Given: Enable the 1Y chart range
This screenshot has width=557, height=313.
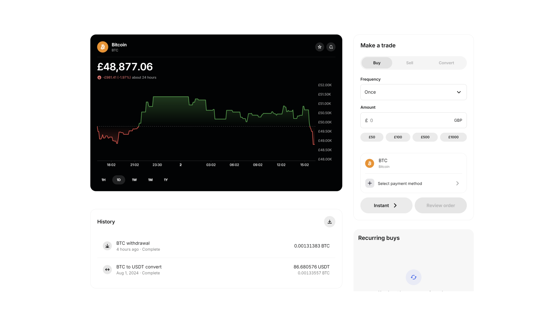Looking at the screenshot, I should (166, 180).
